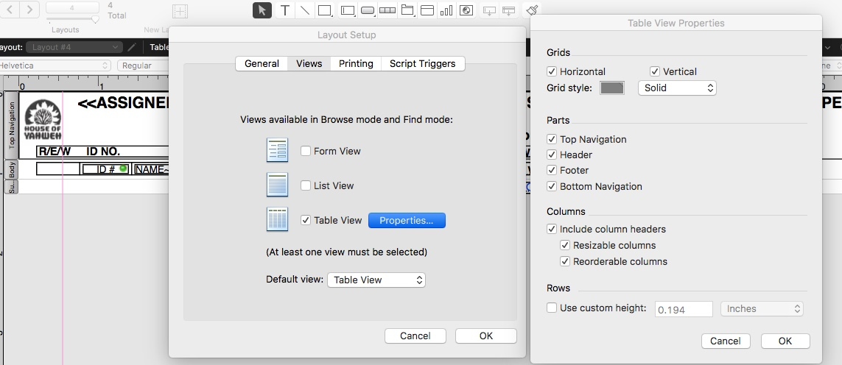The height and width of the screenshot is (365, 842).
Task: Select the Web Viewer tool
Action: click(x=466, y=10)
